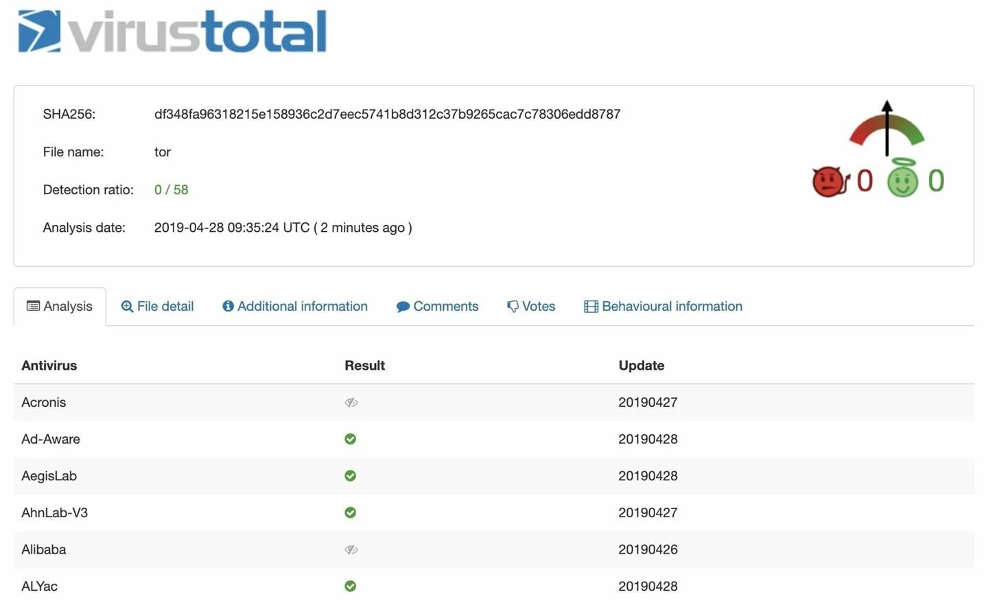Click AhnLab-V3 update date 20190427
This screenshot has width=999, height=603.
click(648, 512)
